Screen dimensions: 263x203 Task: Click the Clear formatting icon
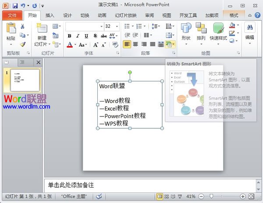(x=115, y=44)
